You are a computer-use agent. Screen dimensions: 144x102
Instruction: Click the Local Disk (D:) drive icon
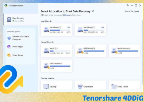[80, 30]
